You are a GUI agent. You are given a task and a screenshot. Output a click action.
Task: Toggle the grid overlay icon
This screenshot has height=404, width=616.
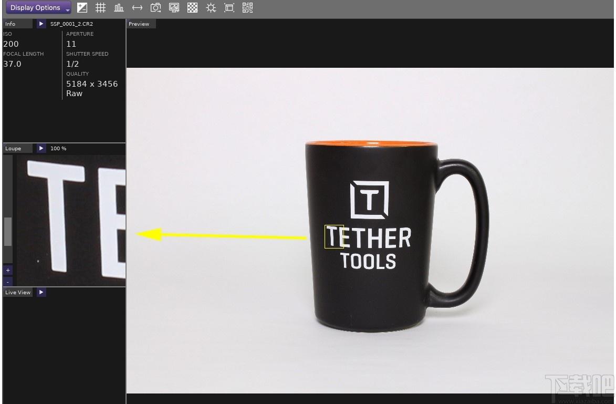101,7
